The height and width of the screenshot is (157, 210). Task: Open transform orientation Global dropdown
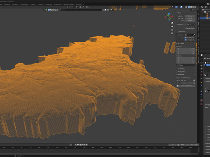(x=70, y=7)
